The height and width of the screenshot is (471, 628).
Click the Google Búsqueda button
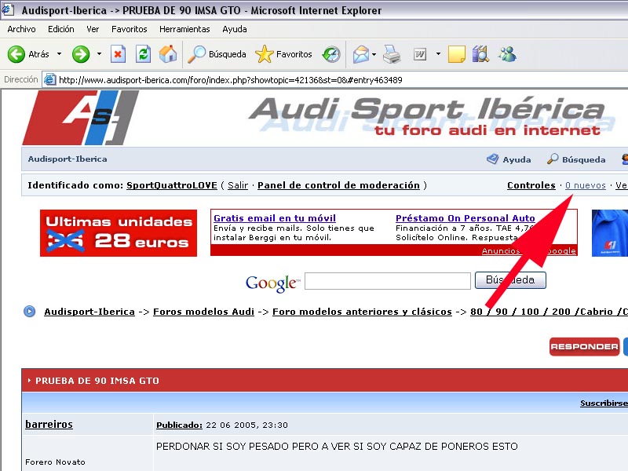510,280
